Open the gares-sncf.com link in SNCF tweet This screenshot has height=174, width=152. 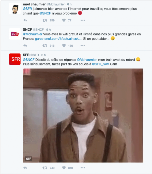point(58,39)
